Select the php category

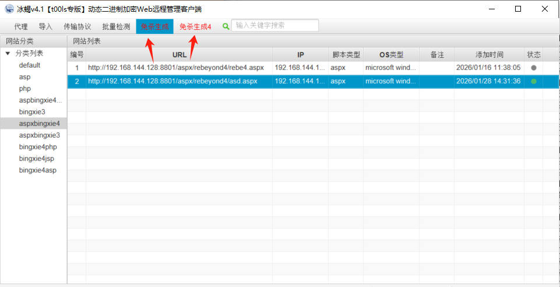tap(25, 89)
